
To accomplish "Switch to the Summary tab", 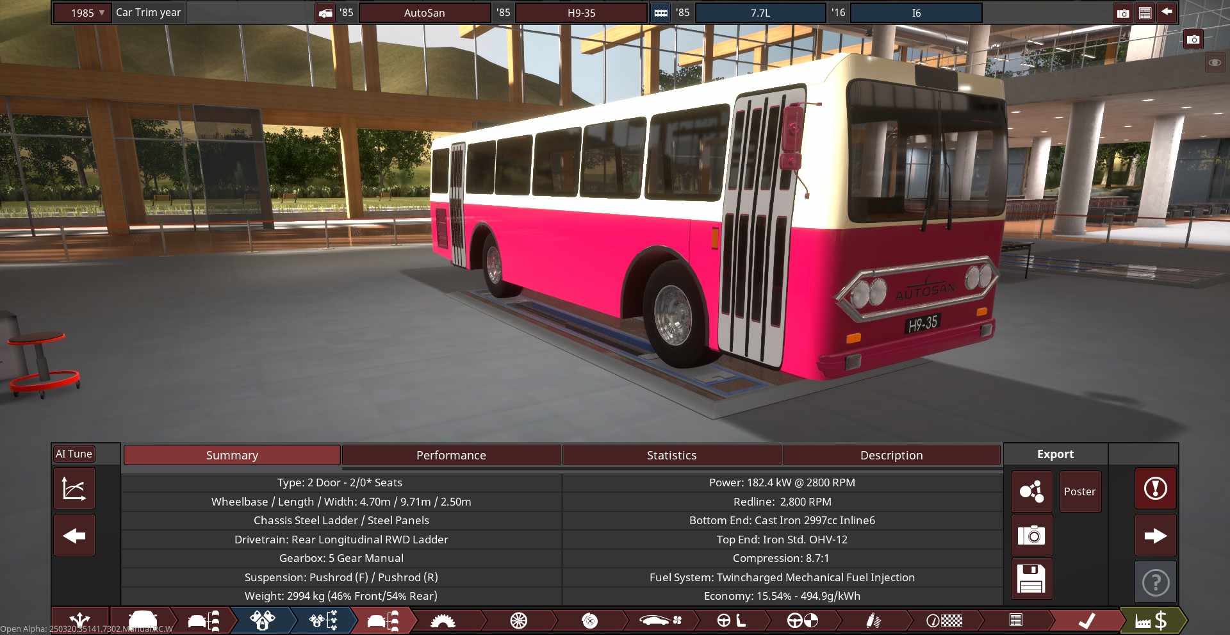I will (x=232, y=455).
